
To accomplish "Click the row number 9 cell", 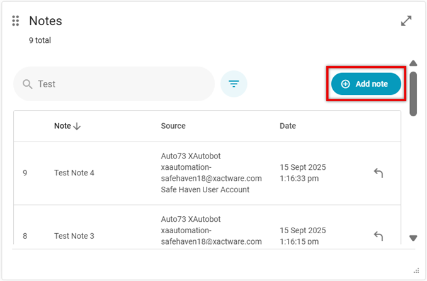I will tap(25, 173).
